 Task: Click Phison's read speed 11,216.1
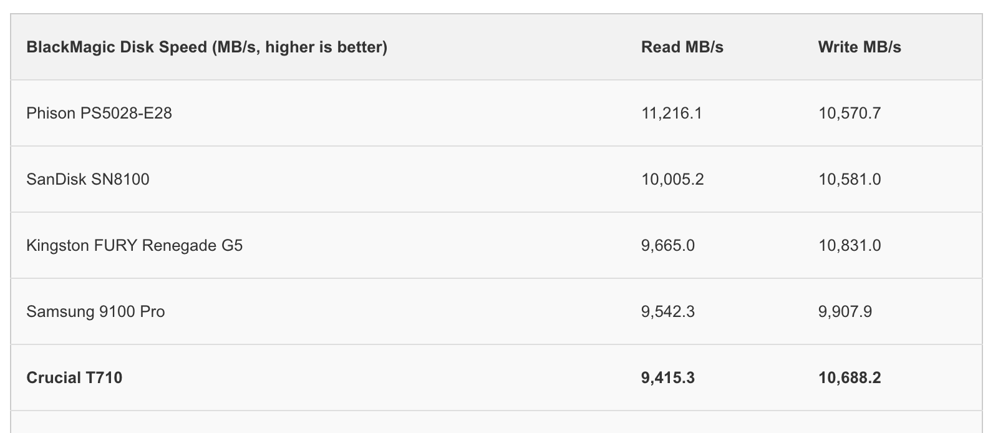[671, 114]
